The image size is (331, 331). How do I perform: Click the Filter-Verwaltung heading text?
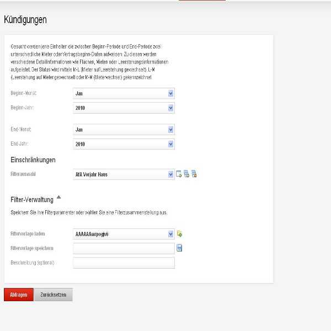coord(32,200)
